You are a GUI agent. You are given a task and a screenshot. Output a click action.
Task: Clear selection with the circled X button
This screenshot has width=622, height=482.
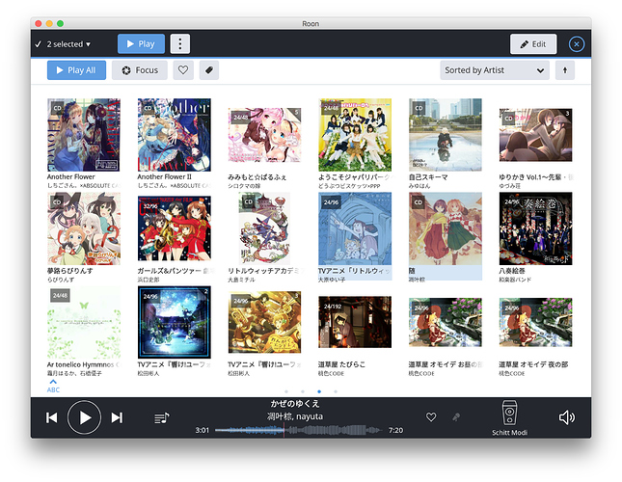click(x=577, y=44)
